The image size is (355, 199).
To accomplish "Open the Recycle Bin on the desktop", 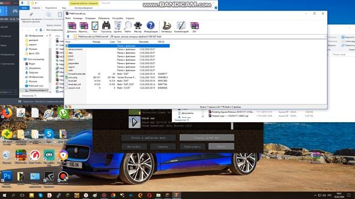I will (x=7, y=156).
